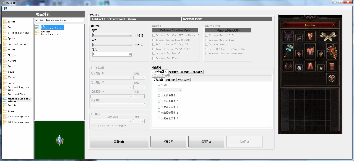The height and width of the screenshot is (161, 354).
Task: Open the Maces and Scepters category
Action: click(x=19, y=33)
